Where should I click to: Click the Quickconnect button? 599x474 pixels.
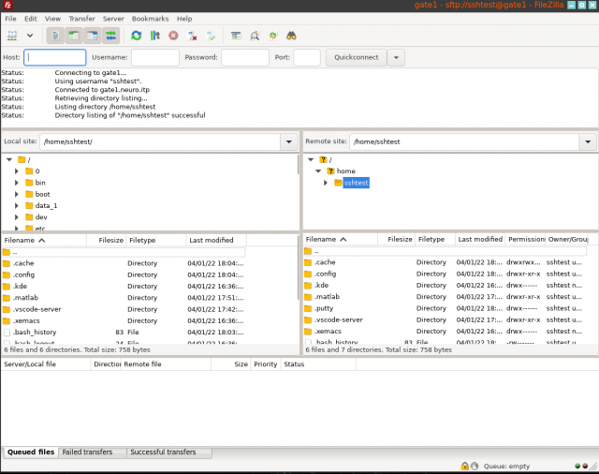(x=356, y=57)
